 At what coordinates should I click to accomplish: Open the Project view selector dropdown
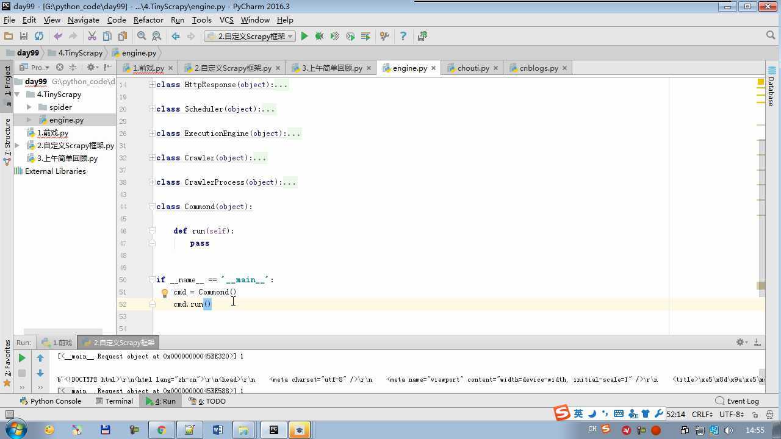click(34, 68)
